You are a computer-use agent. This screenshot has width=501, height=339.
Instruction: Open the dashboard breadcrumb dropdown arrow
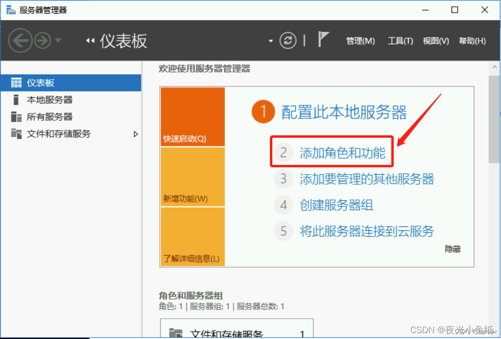pyautogui.click(x=270, y=41)
